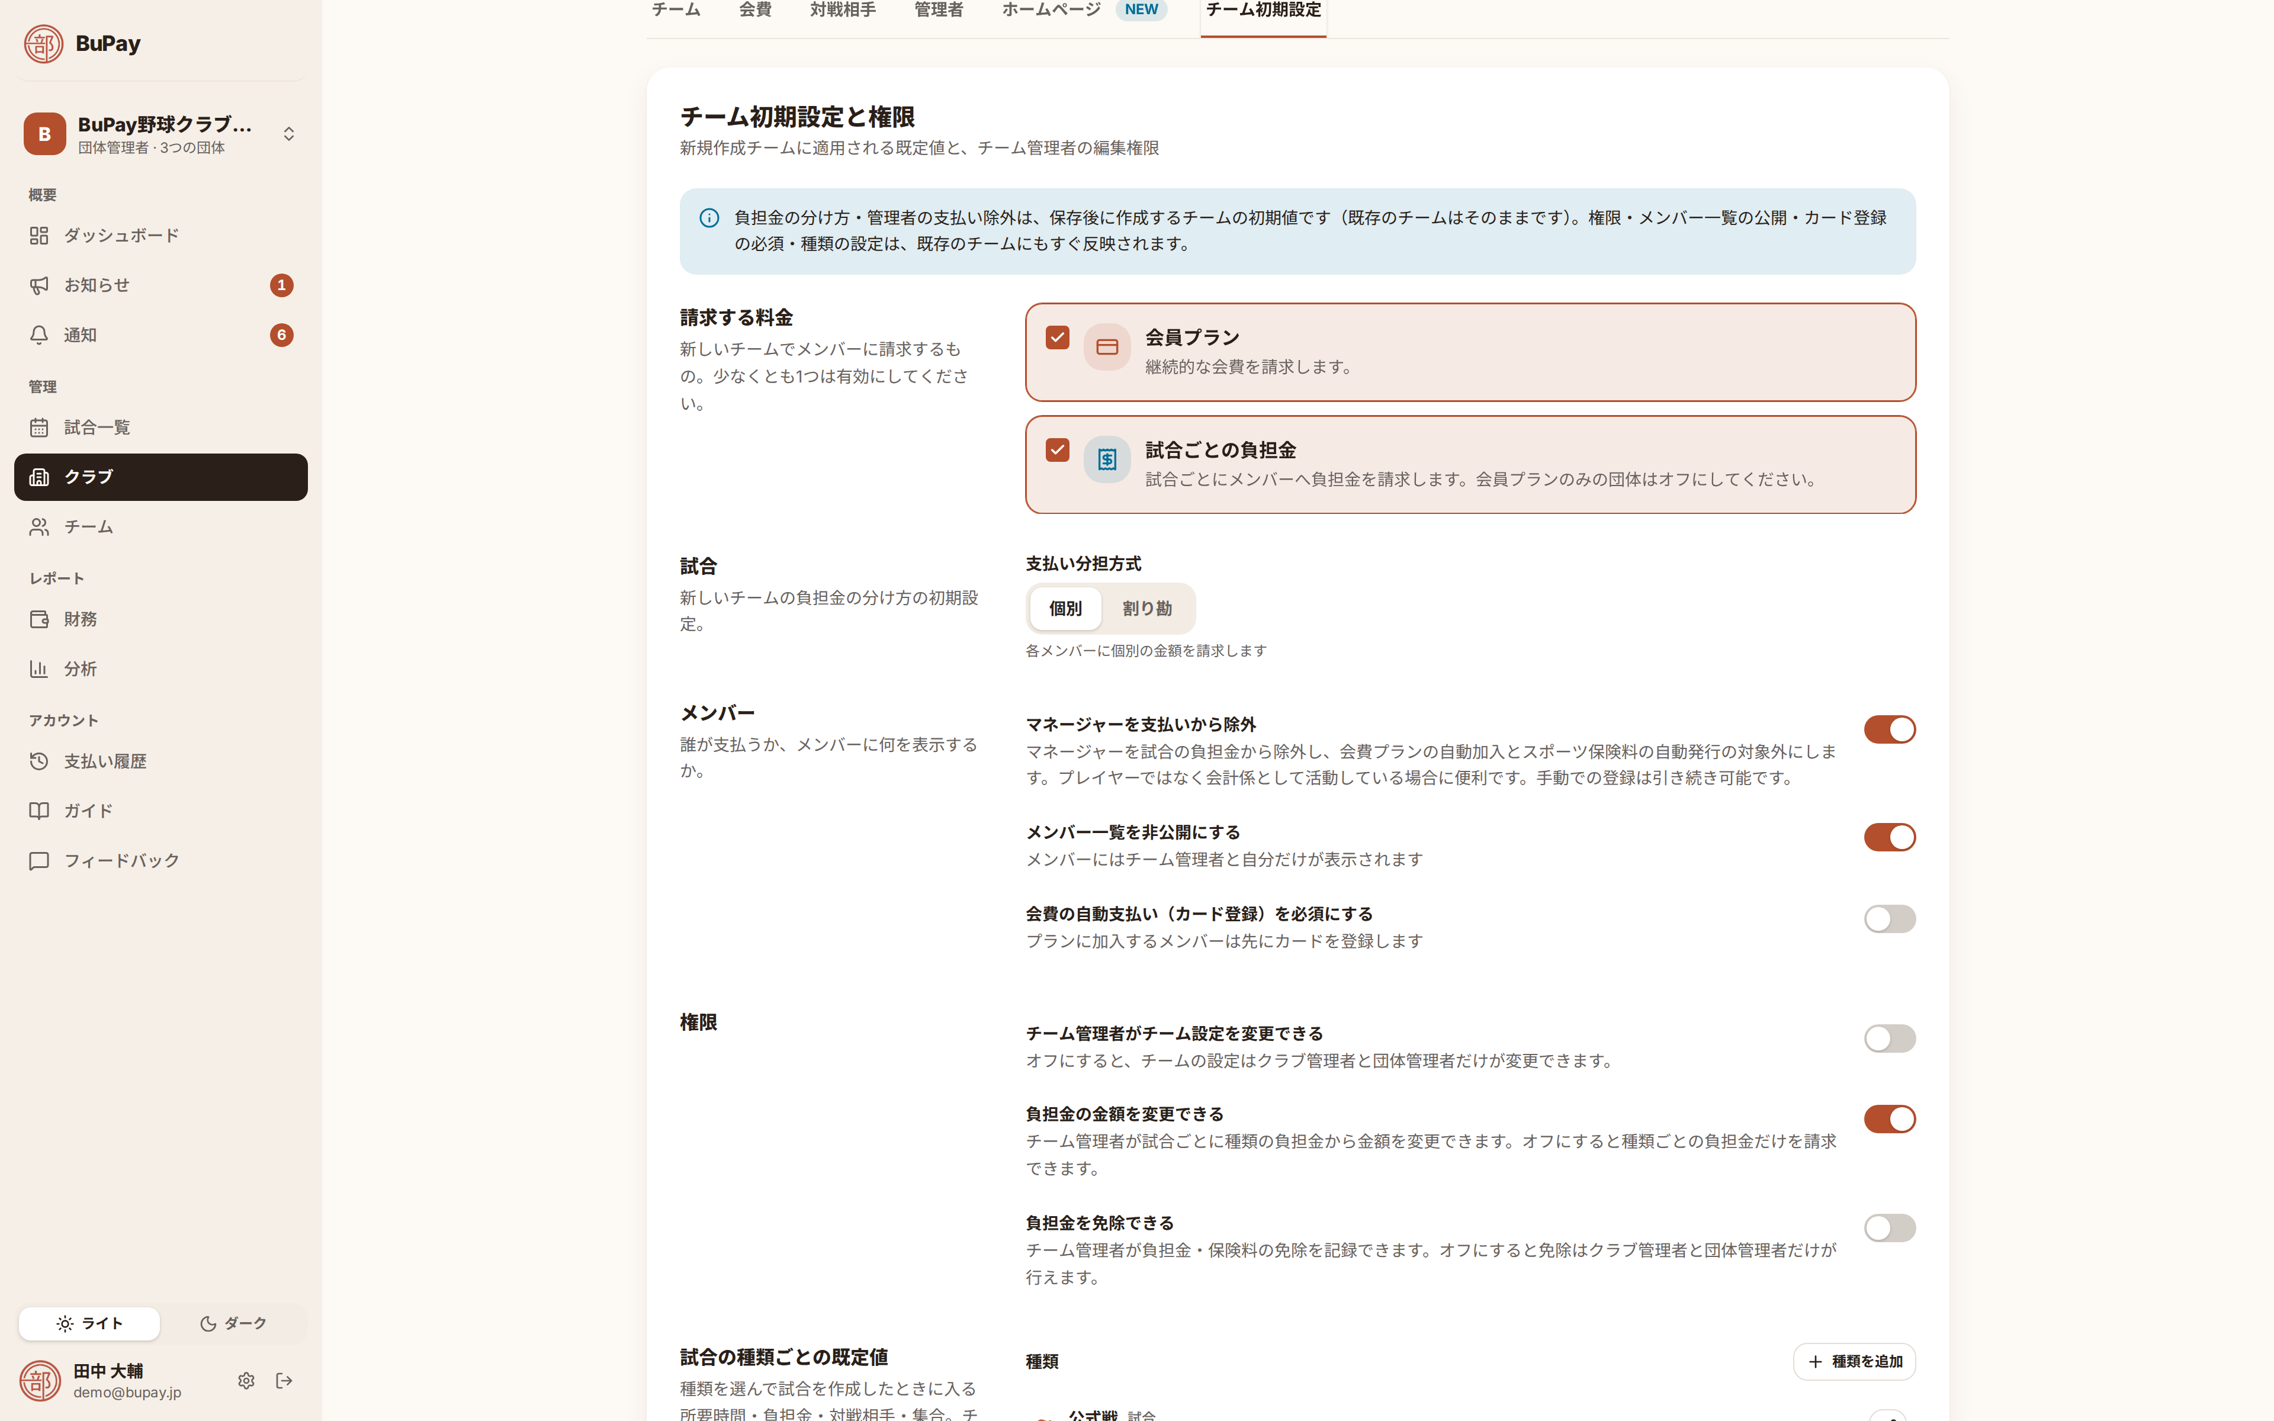The height and width of the screenshot is (1421, 2274).
Task: Open 通知 notifications in sidebar
Action: tap(160, 335)
